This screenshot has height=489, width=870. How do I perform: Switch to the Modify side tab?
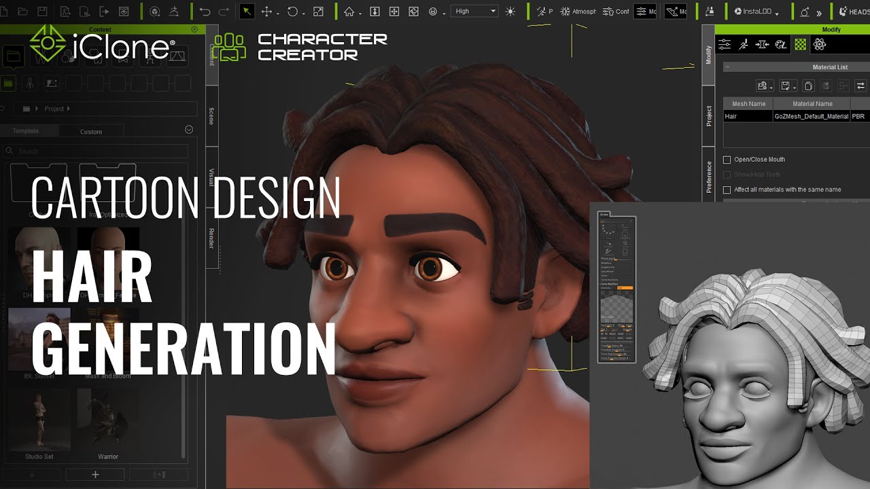click(708, 55)
